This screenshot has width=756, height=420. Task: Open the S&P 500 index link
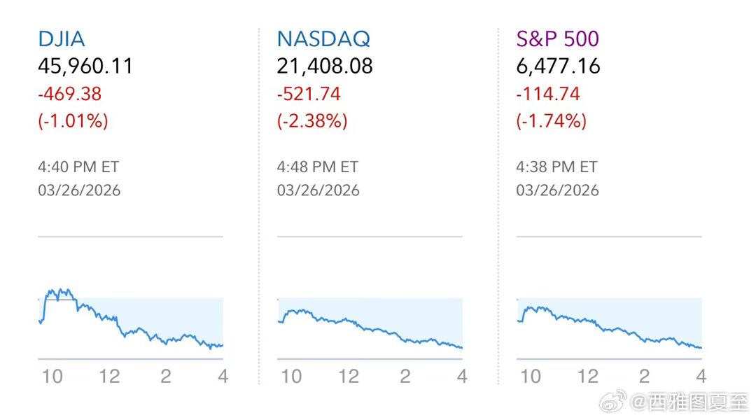coord(558,38)
